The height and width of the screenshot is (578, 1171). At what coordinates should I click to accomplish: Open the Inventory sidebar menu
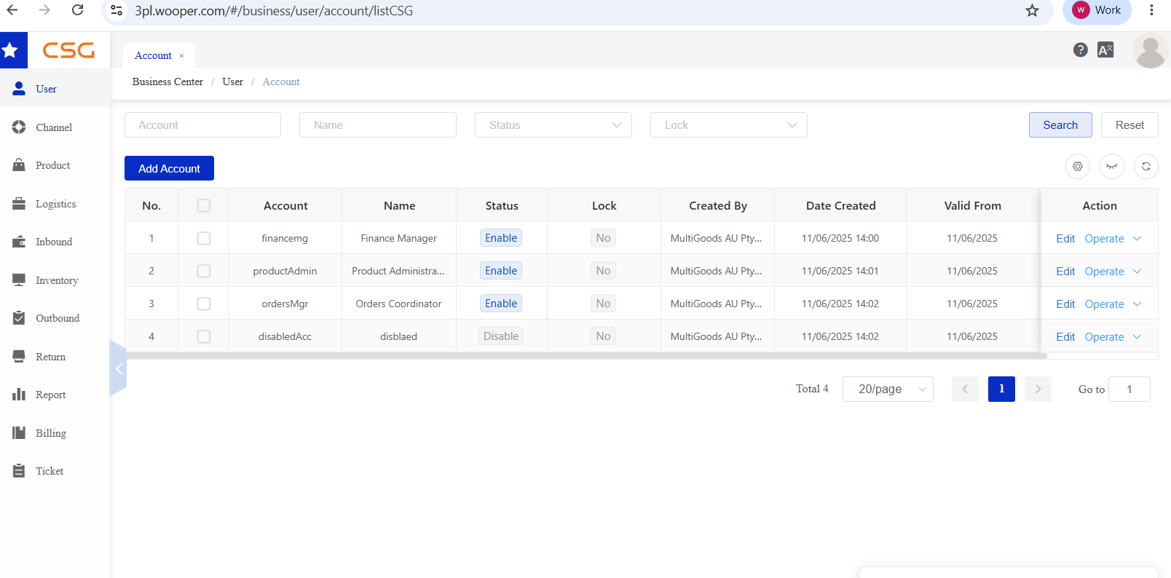[x=55, y=280]
